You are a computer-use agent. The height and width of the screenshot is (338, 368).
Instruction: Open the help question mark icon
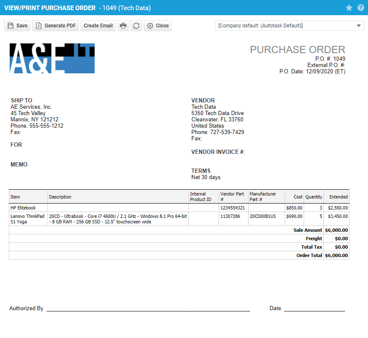pos(361,8)
